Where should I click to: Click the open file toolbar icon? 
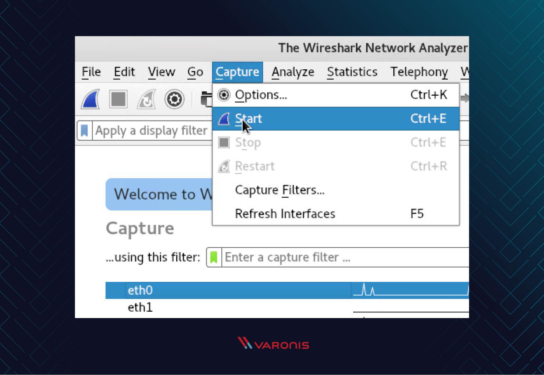206,99
